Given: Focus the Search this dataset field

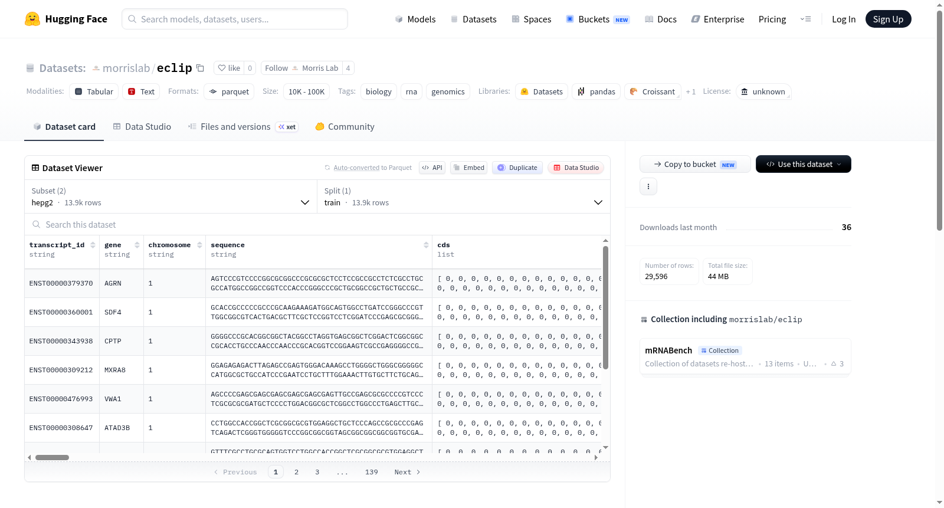Looking at the screenshot, I should pyautogui.click(x=317, y=224).
